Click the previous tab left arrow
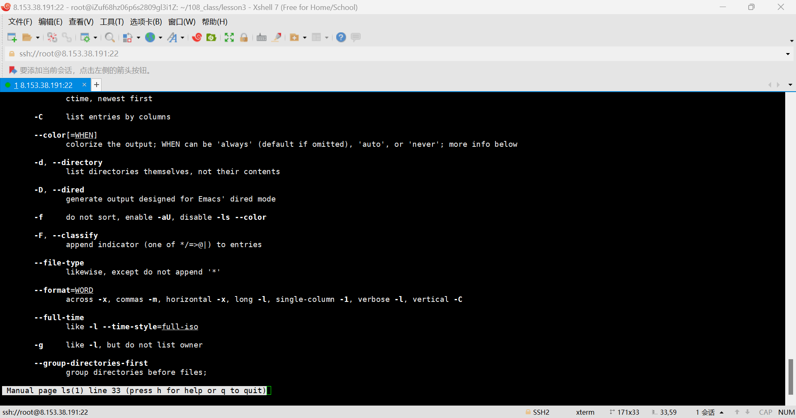The width and height of the screenshot is (796, 418). 770,85
